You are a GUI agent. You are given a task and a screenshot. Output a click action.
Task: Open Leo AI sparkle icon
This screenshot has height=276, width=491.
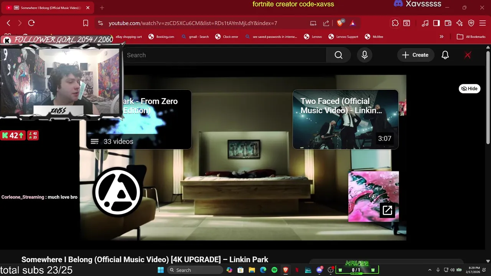460,23
